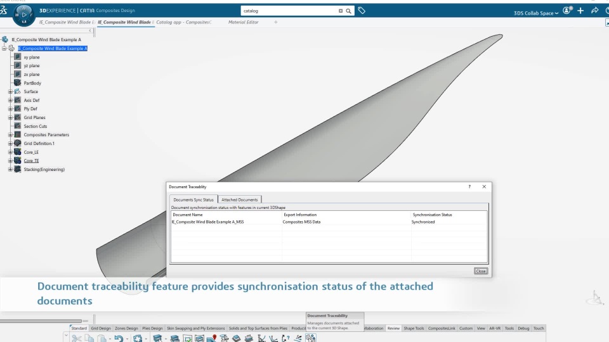Click the xy plane icon in tree
Image resolution: width=609 pixels, height=342 pixels.
tap(18, 57)
